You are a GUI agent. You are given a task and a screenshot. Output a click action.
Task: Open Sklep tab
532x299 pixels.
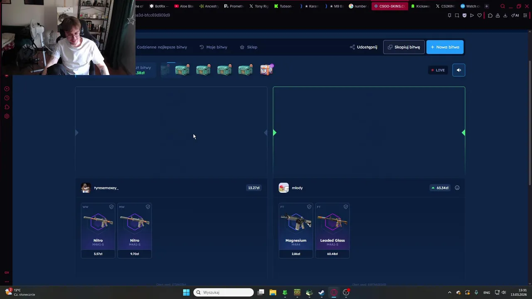point(249,47)
